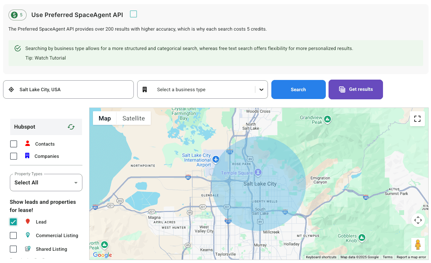431x263 pixels.
Task: Click the Temple Square map marker
Action: coord(258,172)
